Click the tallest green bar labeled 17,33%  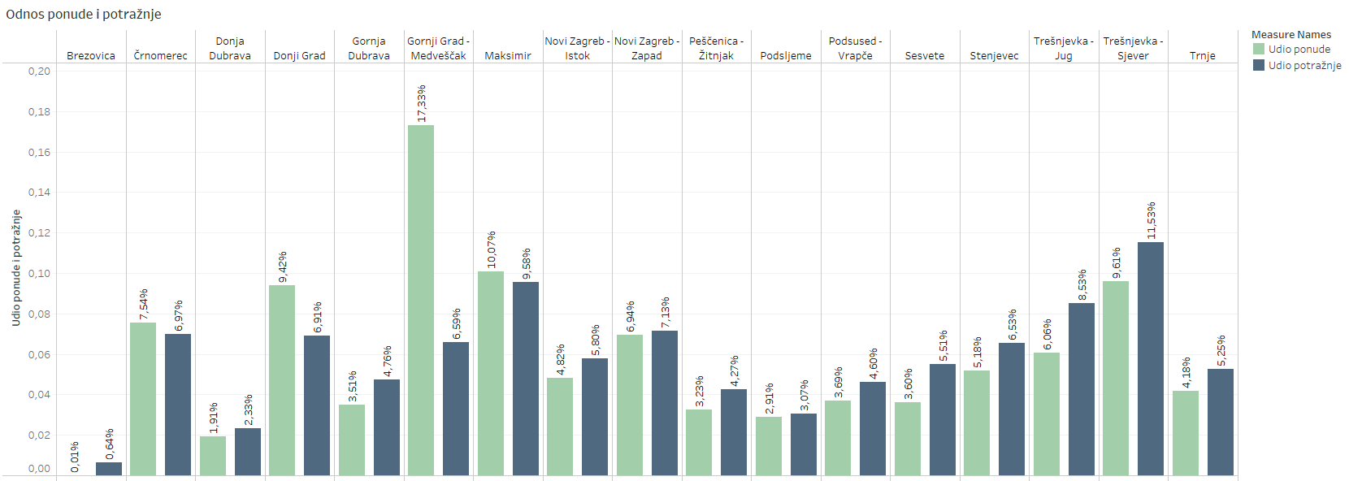[421, 300]
